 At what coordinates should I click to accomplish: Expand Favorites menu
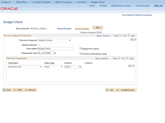pyautogui.click(x=6, y=2)
